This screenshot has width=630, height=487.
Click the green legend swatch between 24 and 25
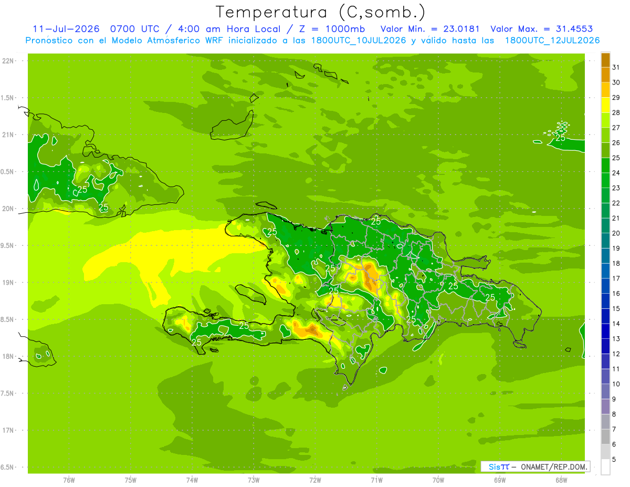[x=605, y=165]
